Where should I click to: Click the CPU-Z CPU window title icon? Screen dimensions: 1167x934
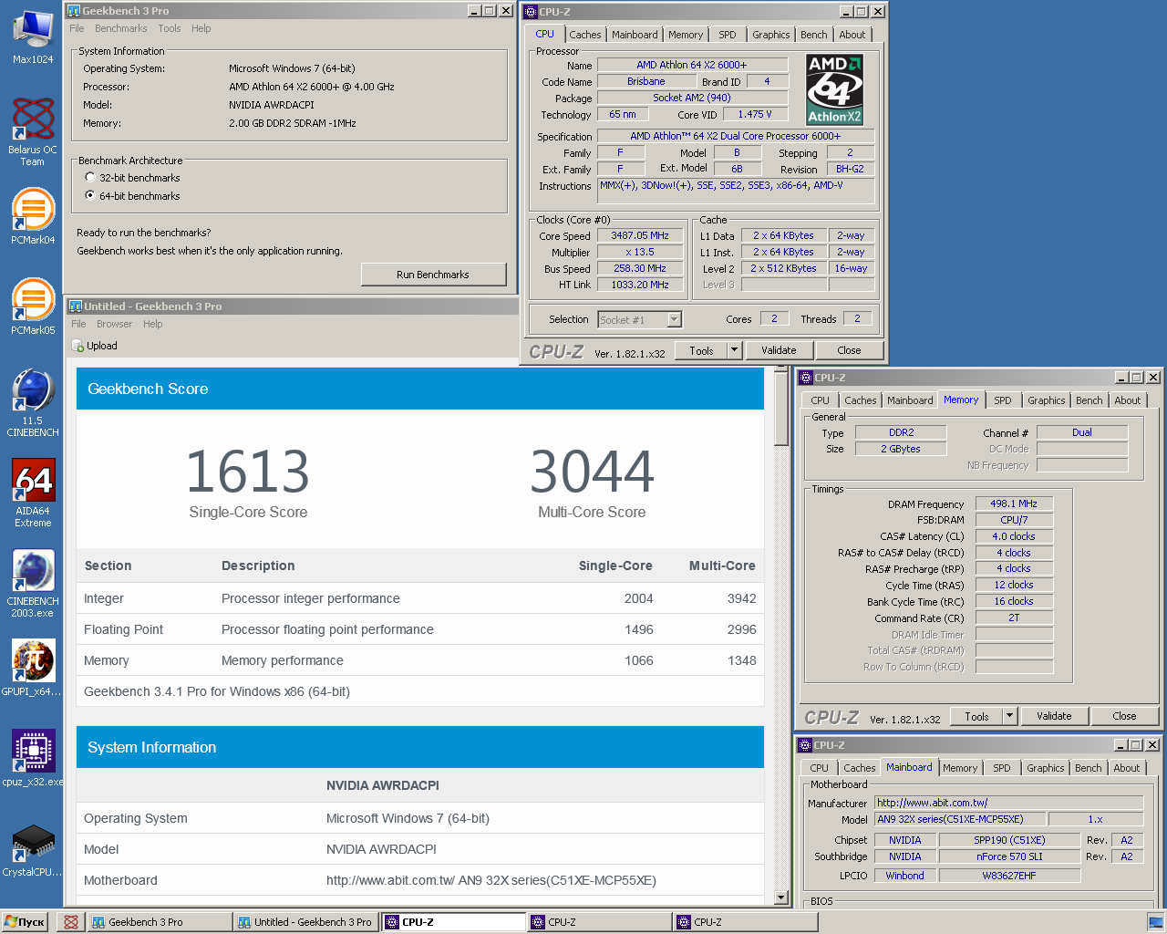[531, 12]
